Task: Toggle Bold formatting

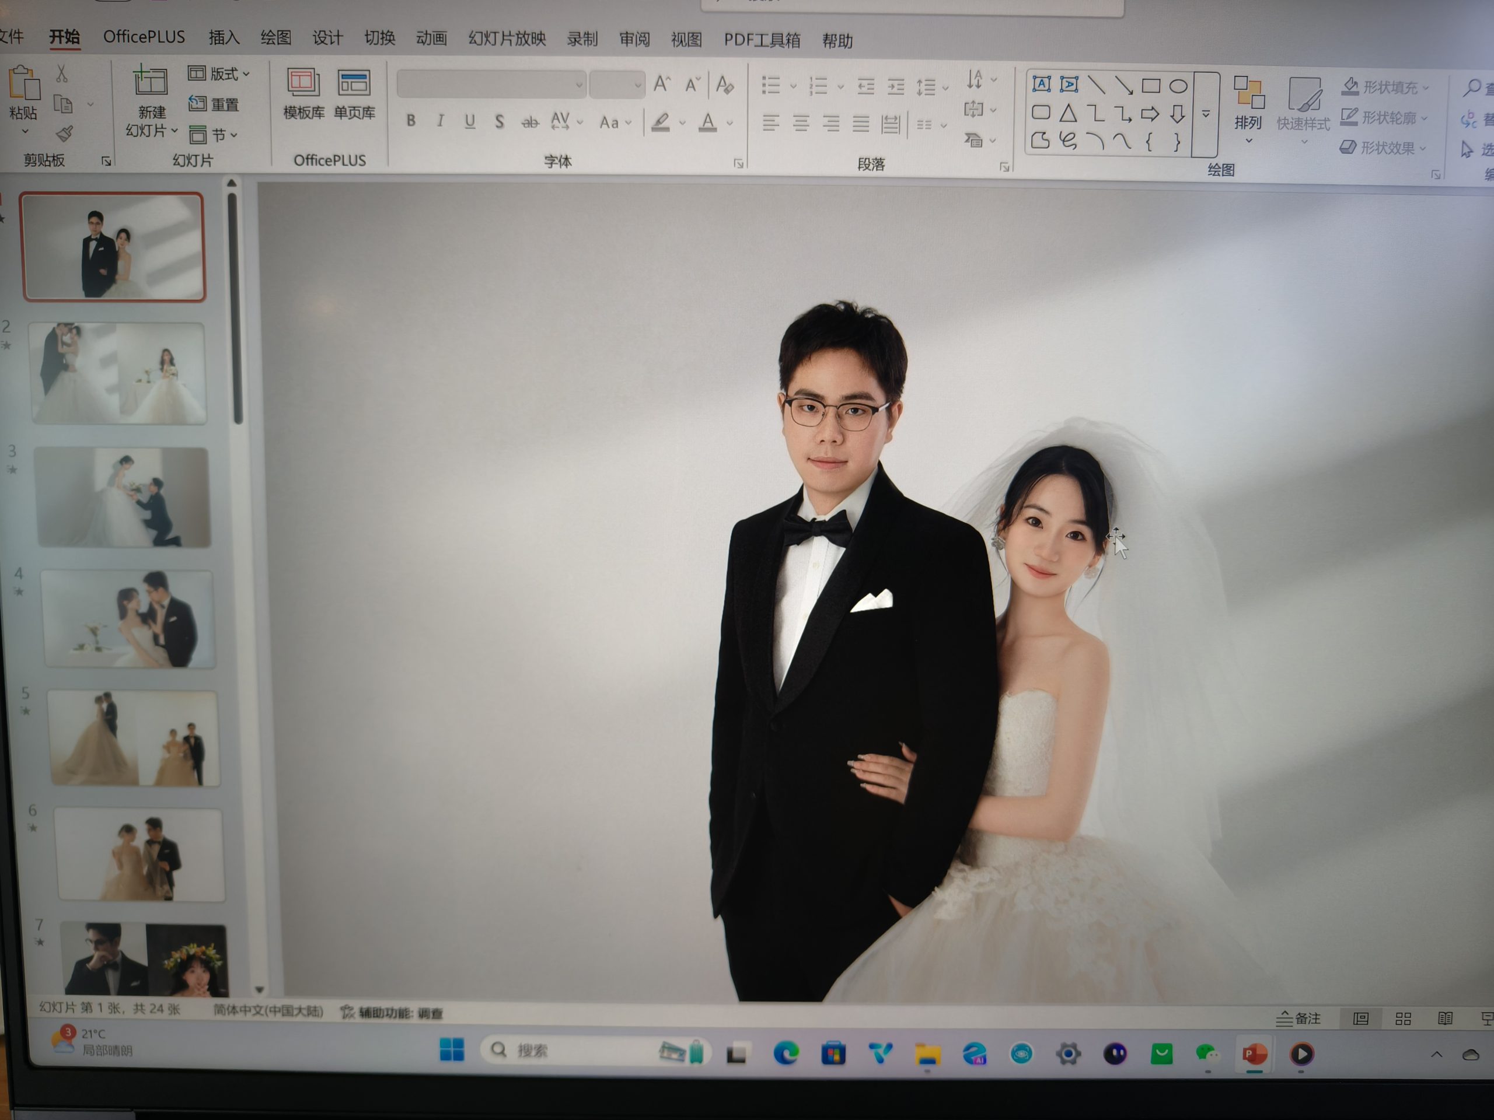Action: pos(411,121)
